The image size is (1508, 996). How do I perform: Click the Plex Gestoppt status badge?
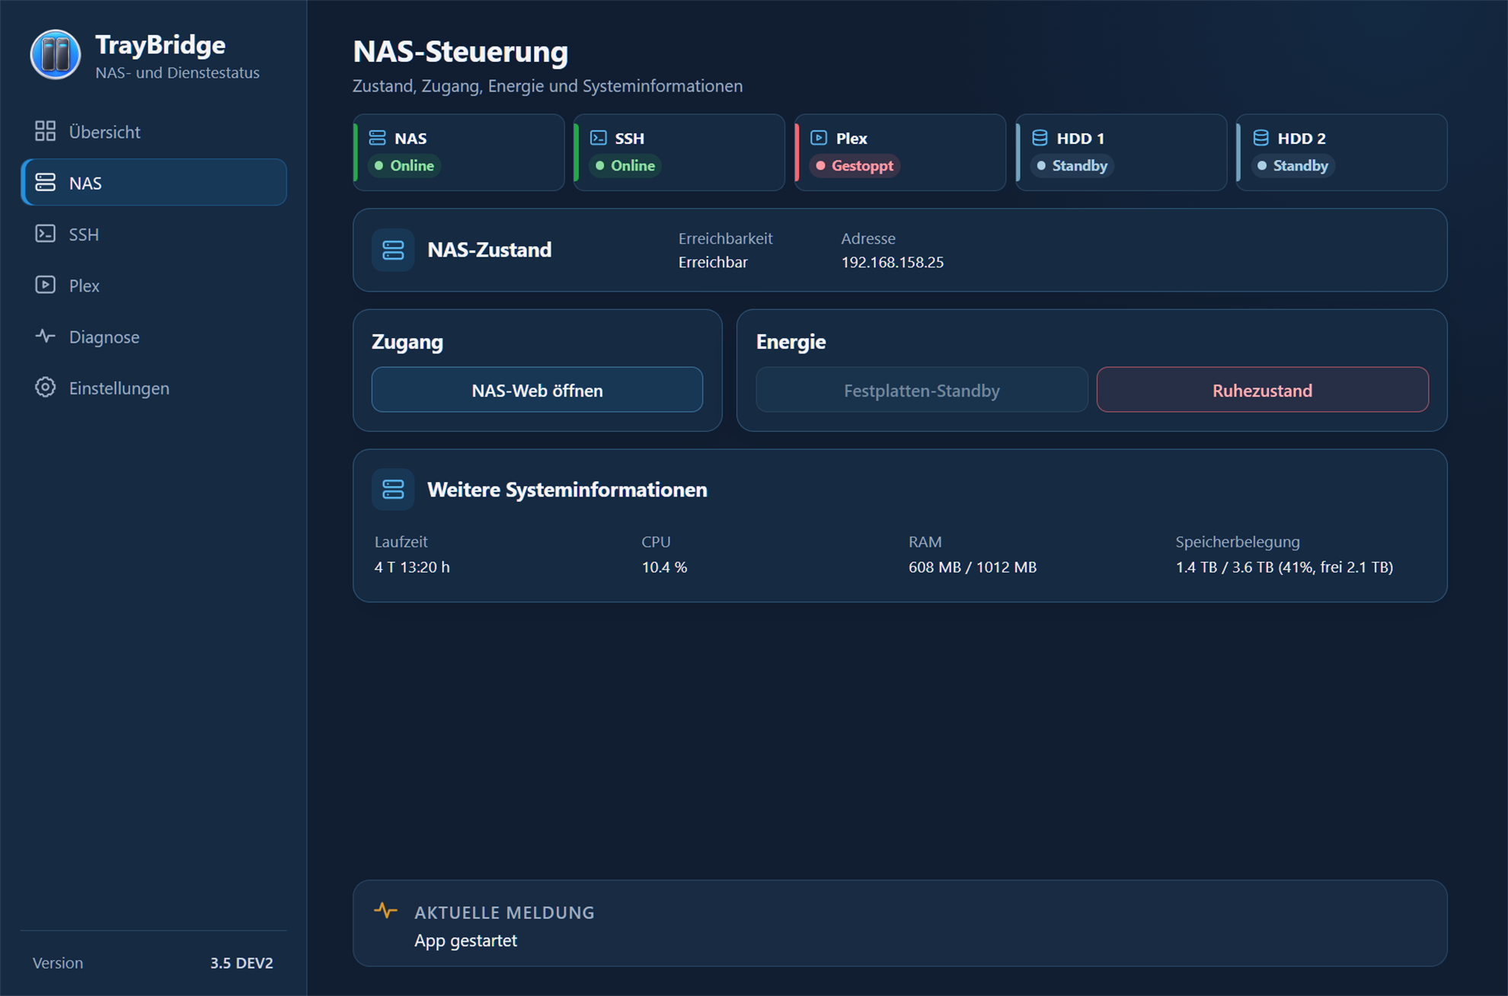pos(855,165)
